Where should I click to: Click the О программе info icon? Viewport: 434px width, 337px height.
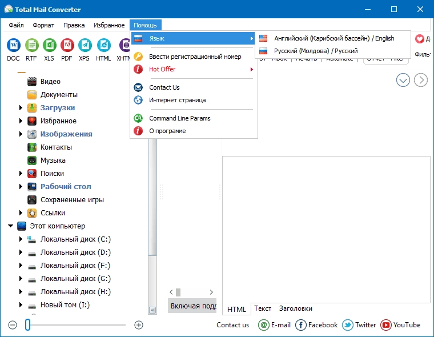(138, 131)
